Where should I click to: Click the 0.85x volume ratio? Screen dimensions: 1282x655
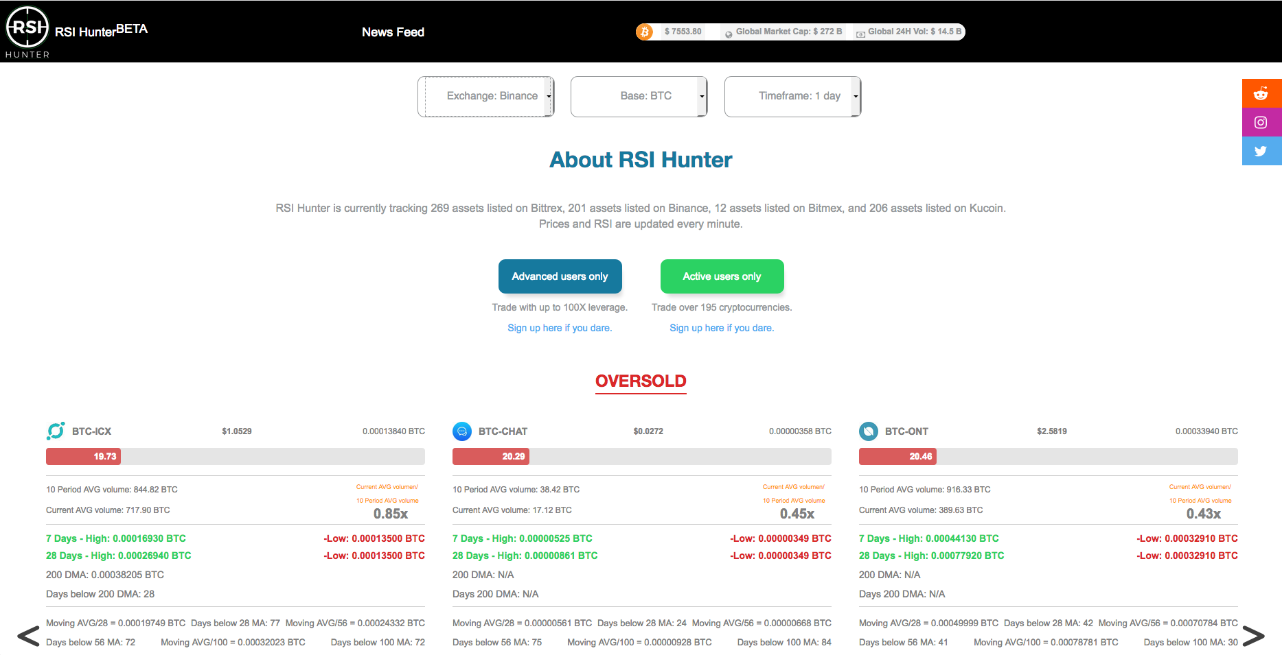click(x=391, y=514)
